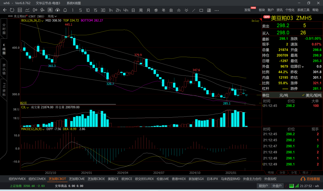Click the cloud sync icon
323x191 pixels.
coord(57,10)
